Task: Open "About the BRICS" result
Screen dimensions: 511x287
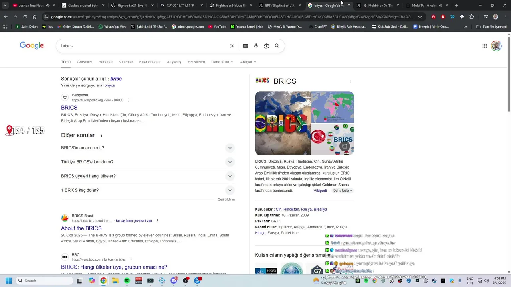Action: click(x=81, y=228)
